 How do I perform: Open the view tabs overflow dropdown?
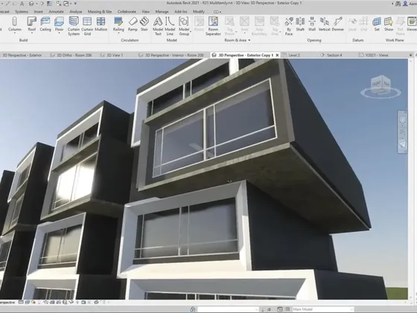click(410, 55)
